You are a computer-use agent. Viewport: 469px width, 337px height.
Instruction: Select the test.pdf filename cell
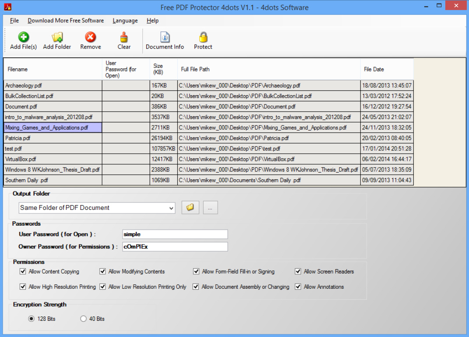53,149
